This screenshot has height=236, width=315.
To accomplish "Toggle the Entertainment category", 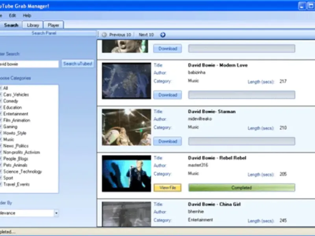I will tap(16, 114).
